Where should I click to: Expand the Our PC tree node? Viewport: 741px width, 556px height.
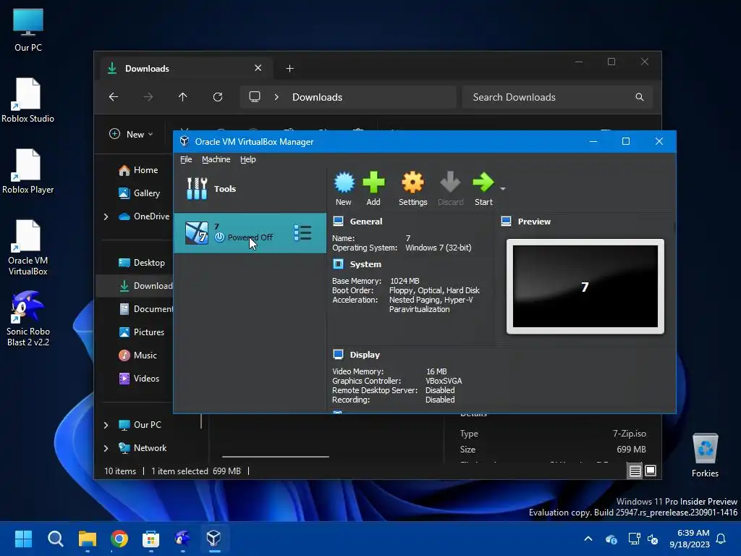[106, 425]
